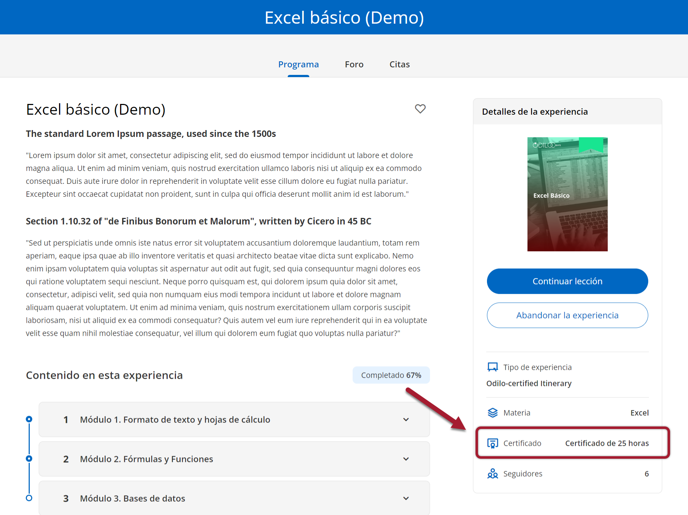Image resolution: width=688 pixels, height=515 pixels.
Task: Click the Módulo 1 title row
Action: 175,420
